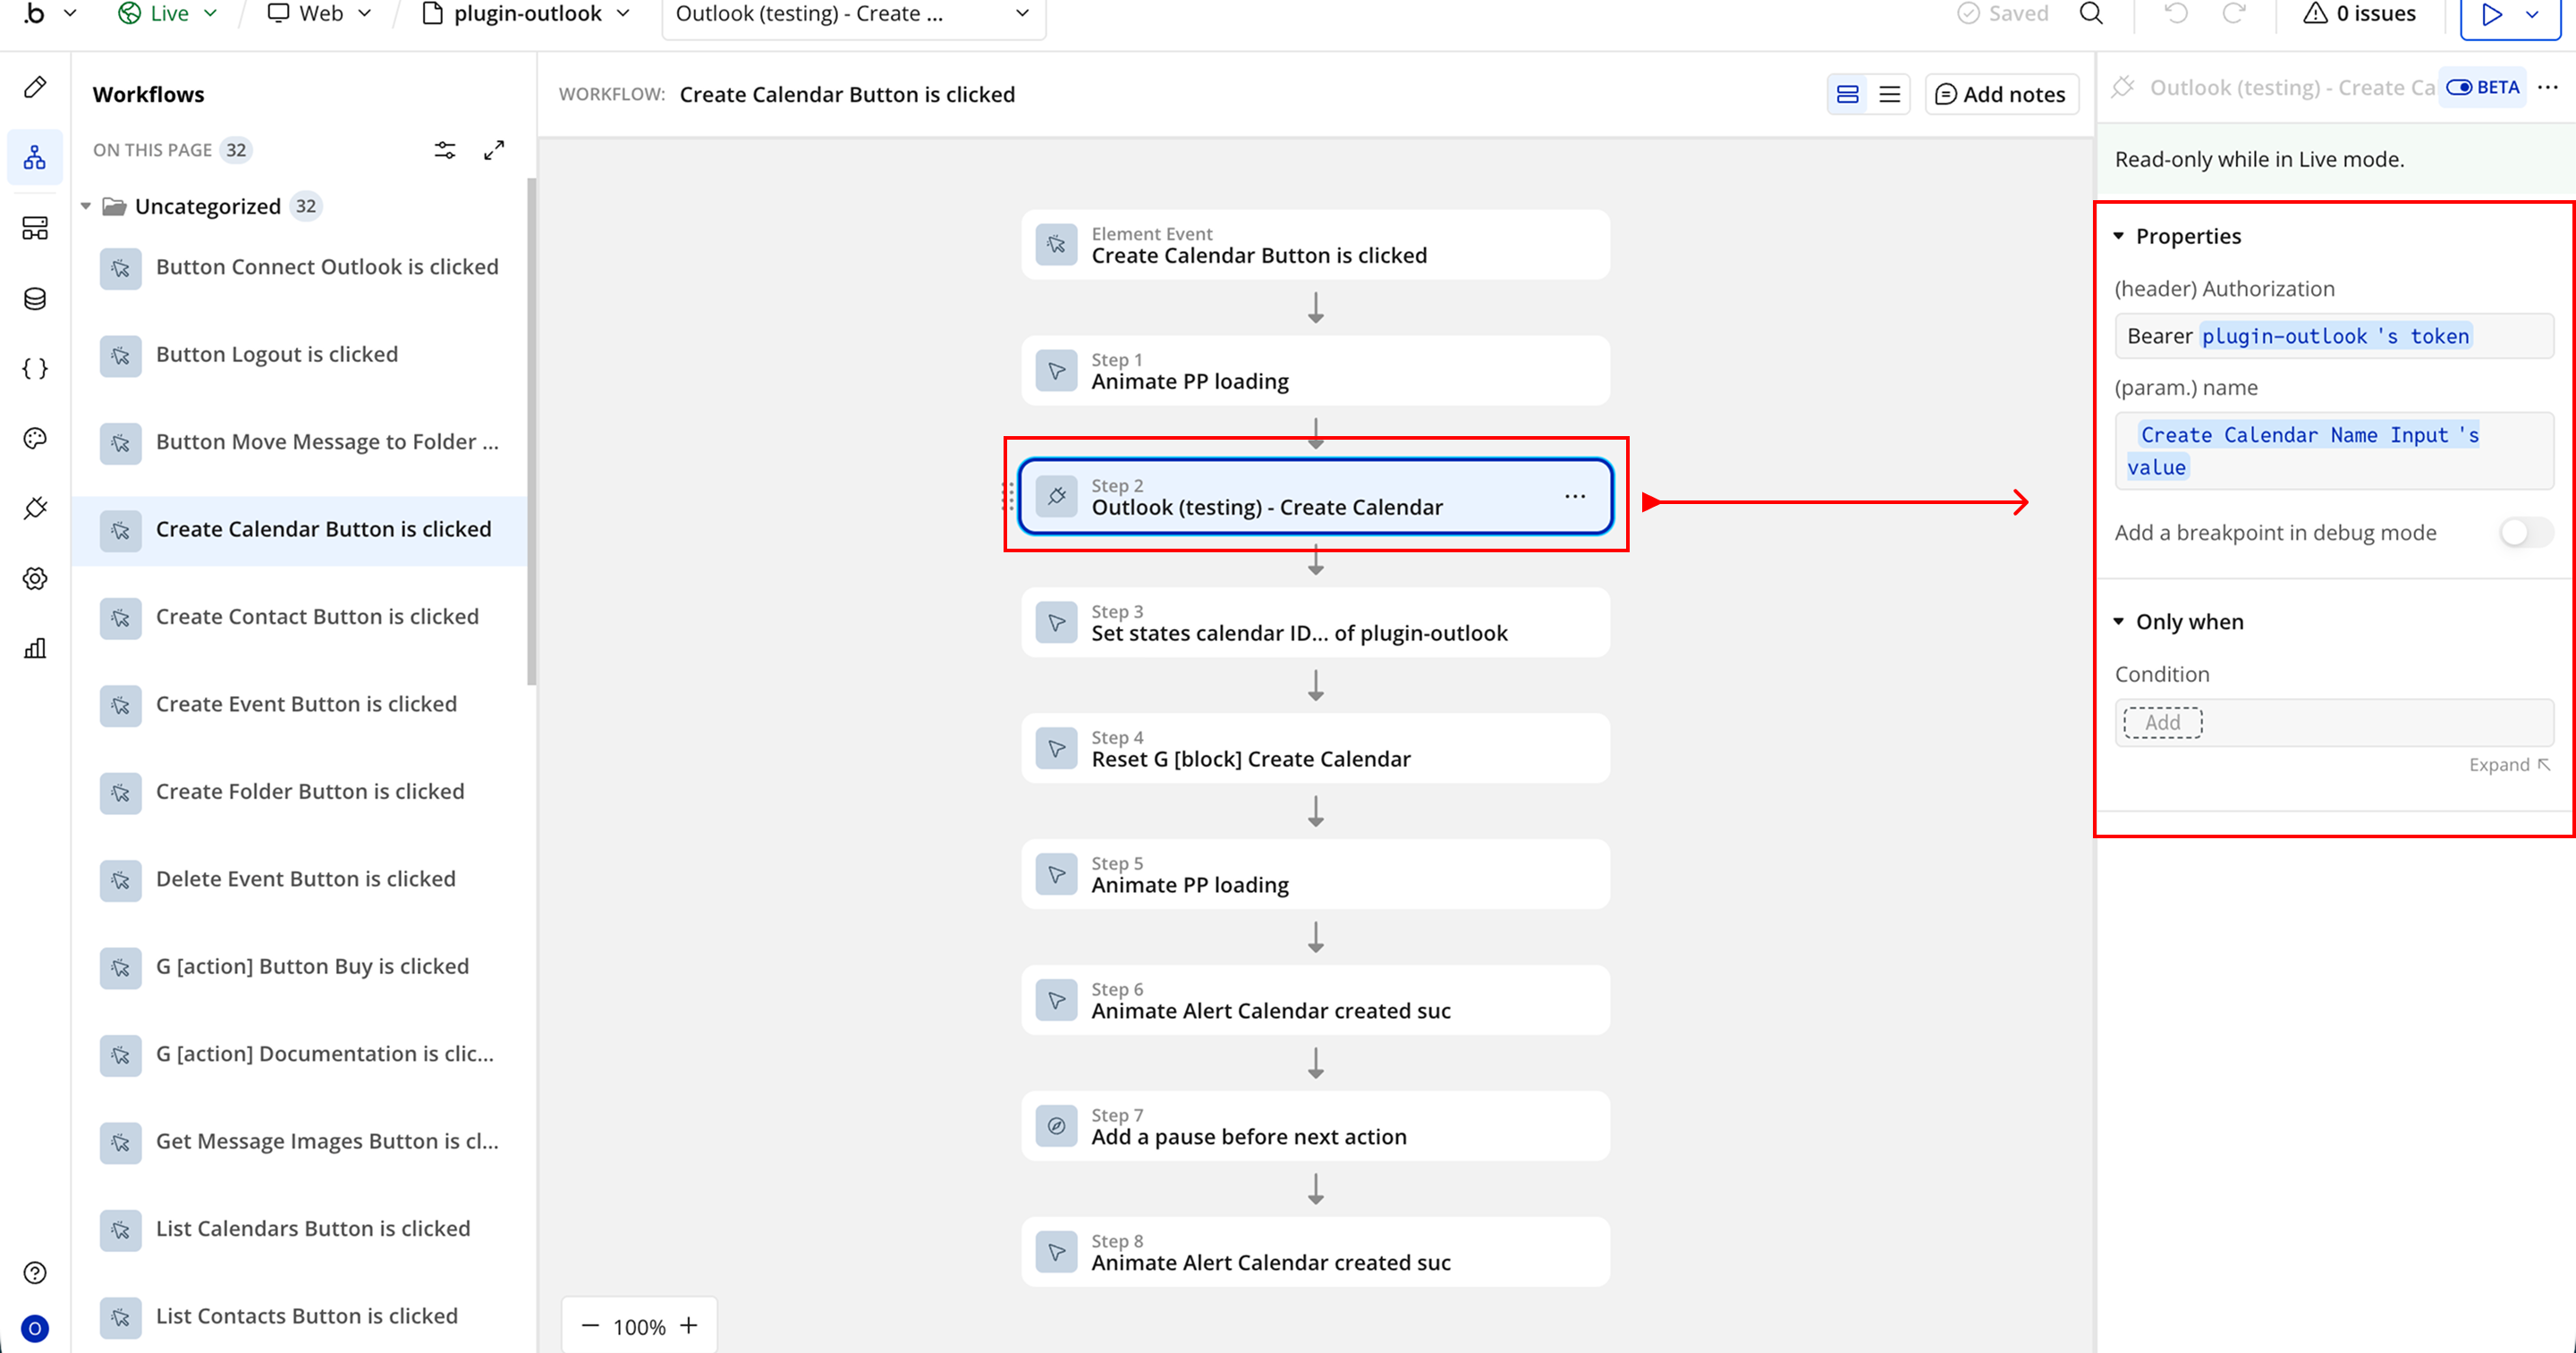This screenshot has width=2576, height=1353.
Task: Collapse the Uncategorized folder
Action: pyautogui.click(x=86, y=206)
